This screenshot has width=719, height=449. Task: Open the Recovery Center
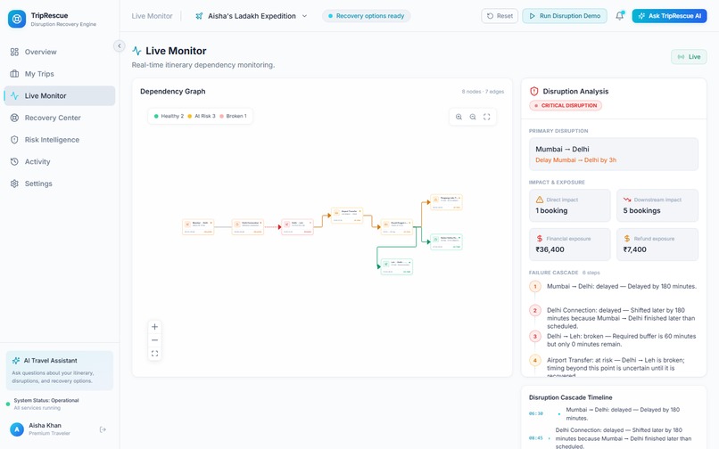[60, 118]
